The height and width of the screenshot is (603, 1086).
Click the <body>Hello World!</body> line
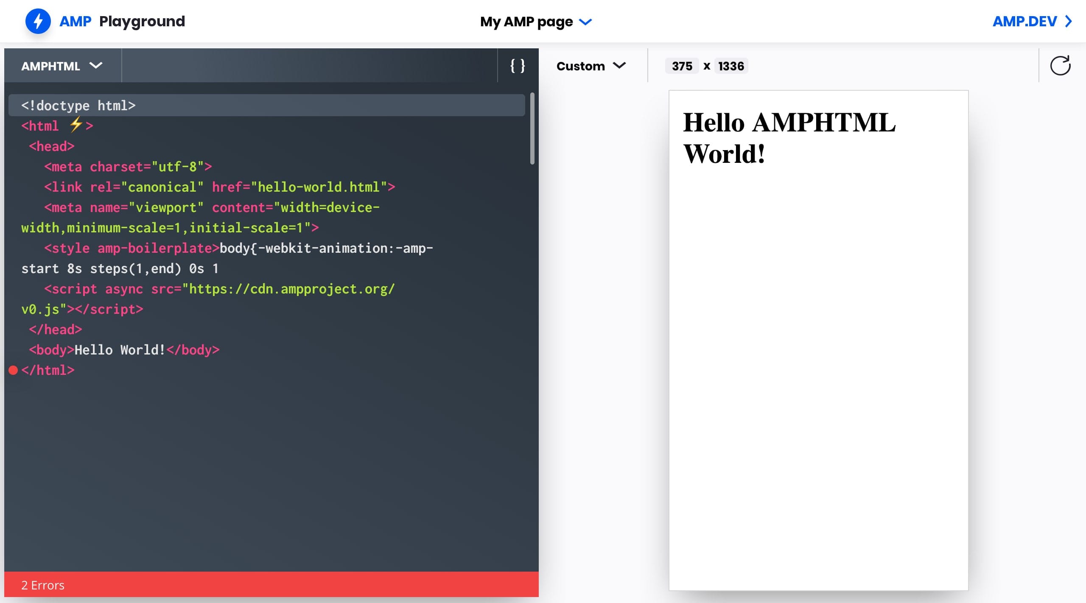(124, 350)
